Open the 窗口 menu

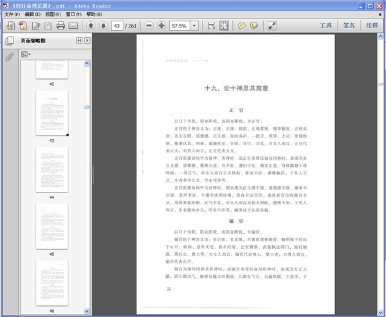pyautogui.click(x=73, y=14)
